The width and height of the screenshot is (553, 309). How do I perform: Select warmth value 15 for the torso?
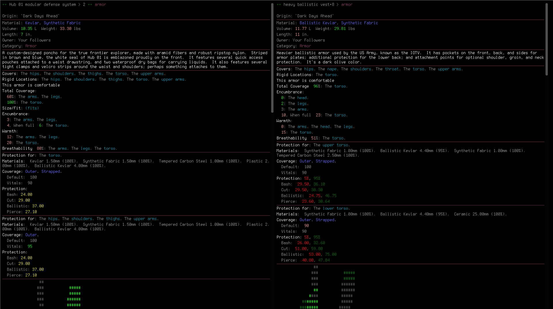pos(284,132)
